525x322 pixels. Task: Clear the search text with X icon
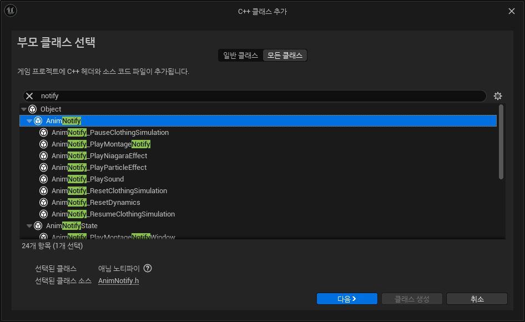(30, 96)
